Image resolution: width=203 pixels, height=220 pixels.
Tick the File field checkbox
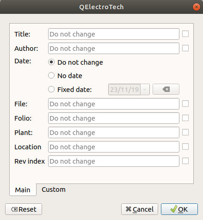185,104
